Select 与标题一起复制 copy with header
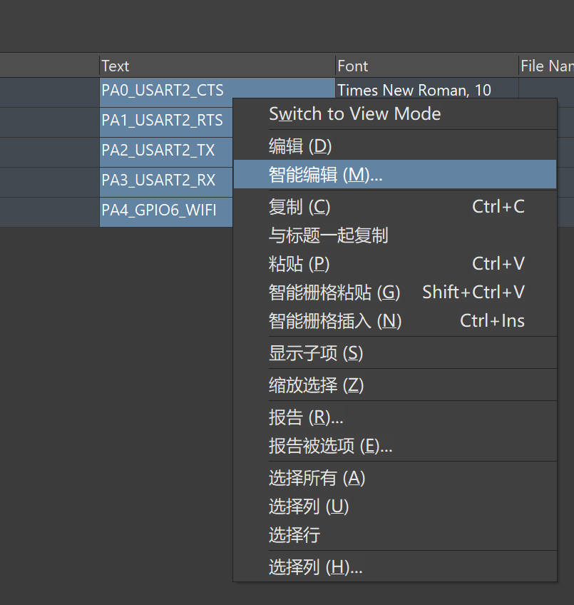The height and width of the screenshot is (605, 574). (328, 235)
